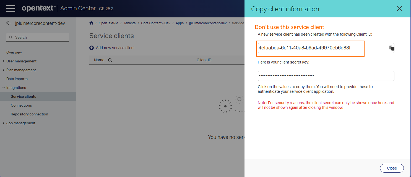The width and height of the screenshot is (411, 177).
Task: Open jpluimercorecontent-dev breadcrumb link
Action: (x=208, y=23)
